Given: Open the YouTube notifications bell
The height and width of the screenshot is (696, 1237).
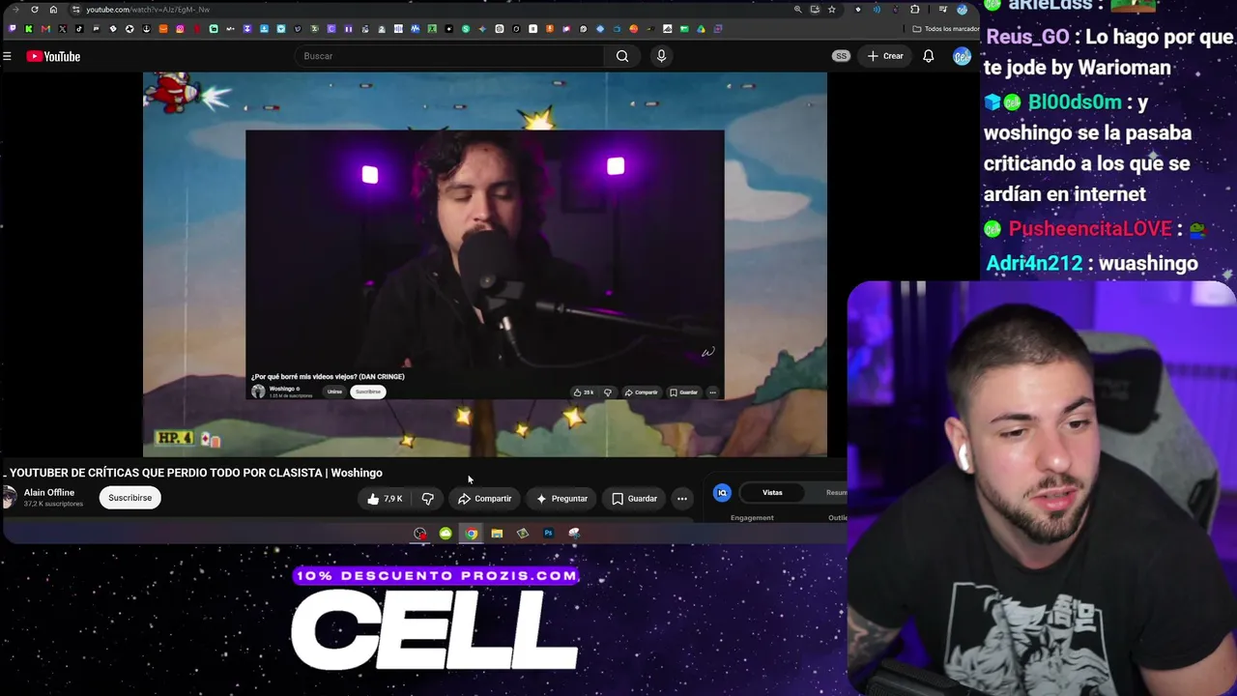Looking at the screenshot, I should pos(928,56).
